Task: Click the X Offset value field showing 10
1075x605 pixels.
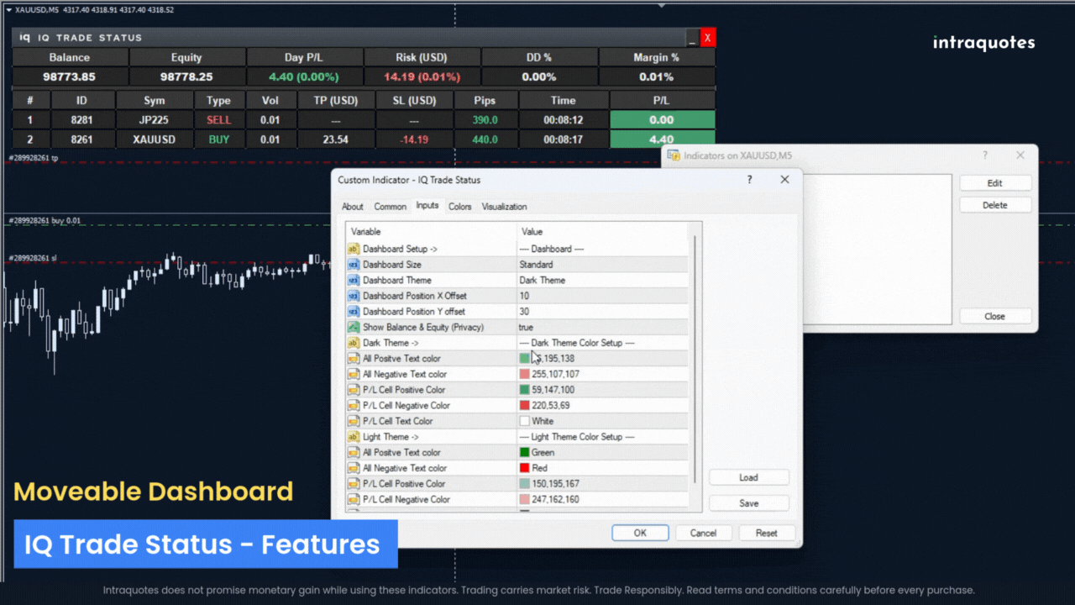Action: tap(601, 296)
